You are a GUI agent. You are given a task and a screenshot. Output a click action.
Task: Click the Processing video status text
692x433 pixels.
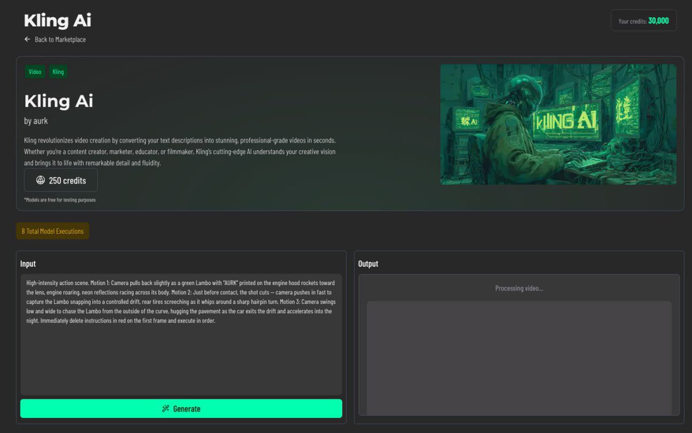coord(518,288)
